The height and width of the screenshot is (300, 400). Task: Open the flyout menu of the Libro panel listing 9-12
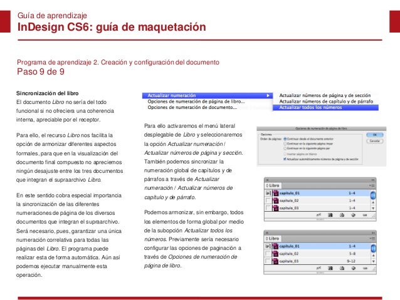coord(372,239)
